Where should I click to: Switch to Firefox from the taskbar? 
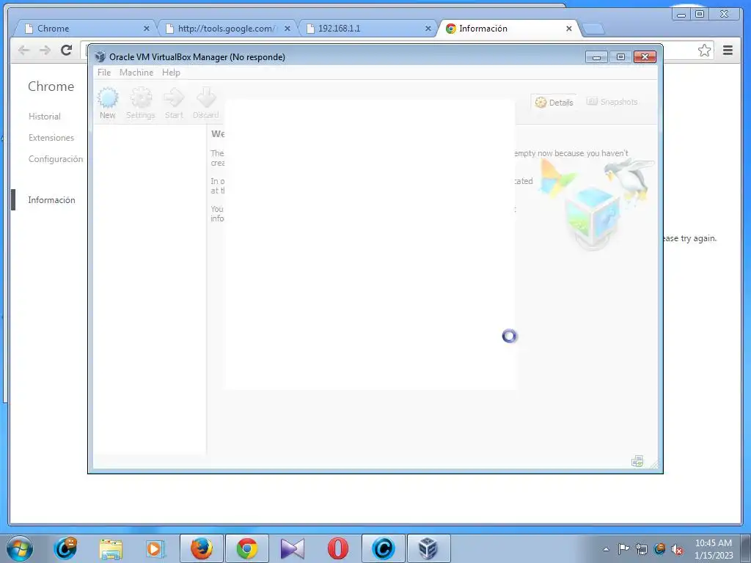(x=201, y=548)
